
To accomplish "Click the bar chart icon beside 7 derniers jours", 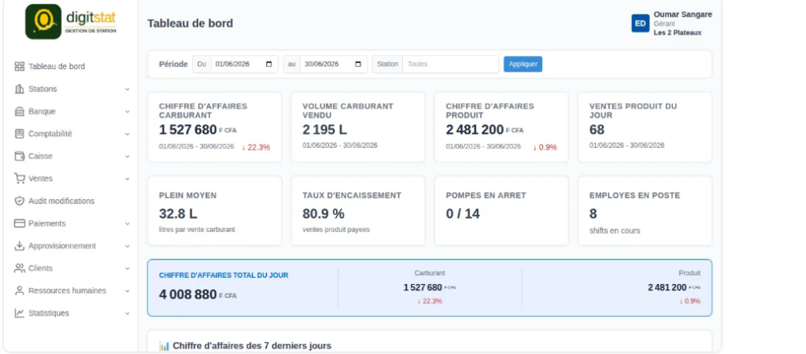I will click(165, 346).
